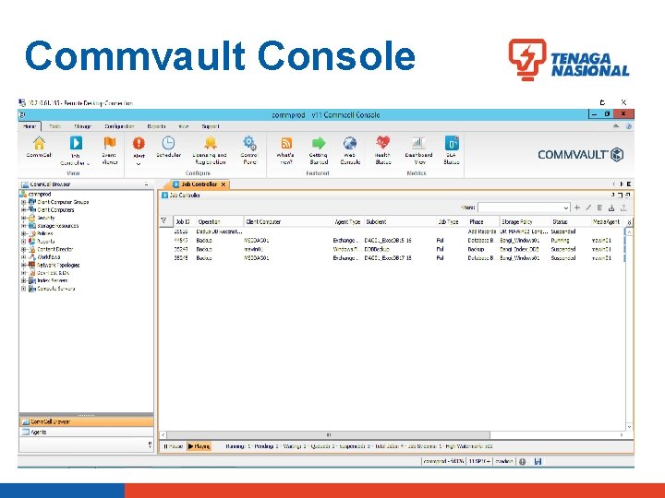Screen dimensions: 665x498
Task: Click the save filter download icon
Action: coord(611,207)
